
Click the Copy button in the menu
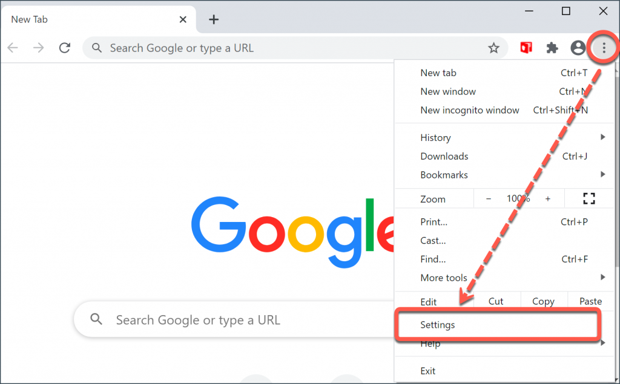pos(542,301)
